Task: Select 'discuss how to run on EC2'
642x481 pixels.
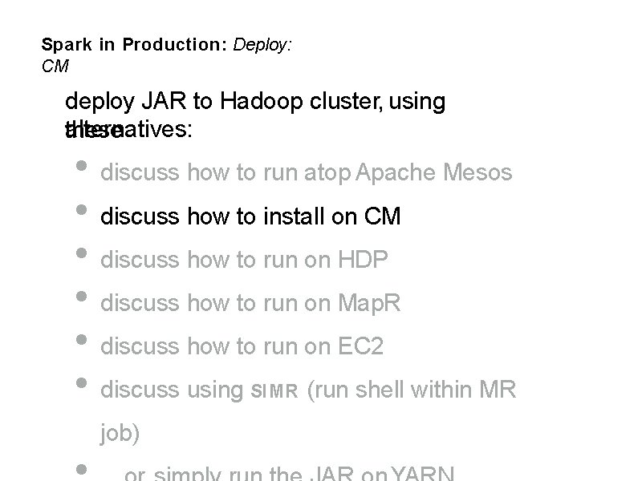Action: [242, 346]
